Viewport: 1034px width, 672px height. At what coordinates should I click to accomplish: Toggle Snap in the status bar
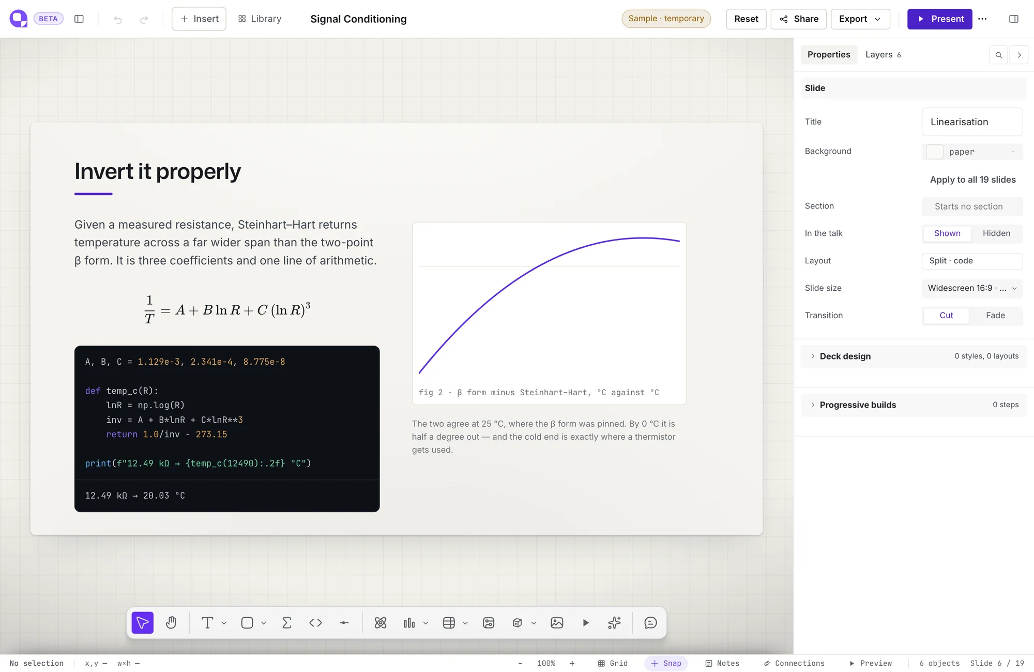click(x=666, y=663)
